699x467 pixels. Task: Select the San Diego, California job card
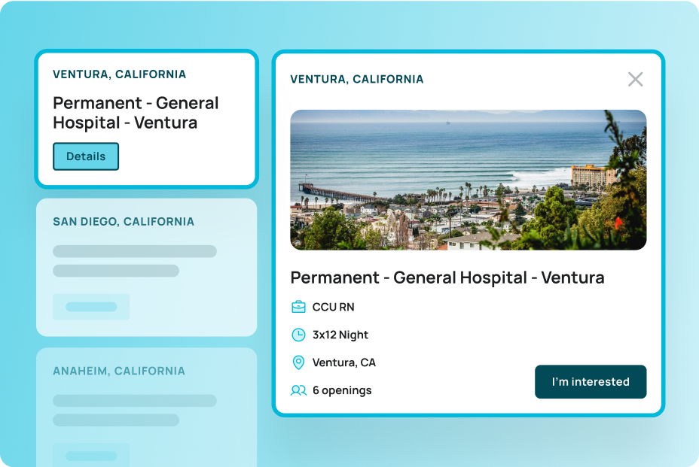(146, 267)
